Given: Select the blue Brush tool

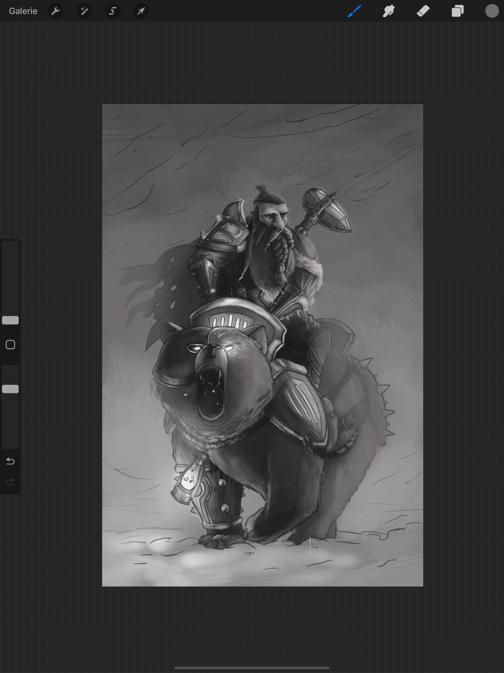Looking at the screenshot, I should 354,11.
